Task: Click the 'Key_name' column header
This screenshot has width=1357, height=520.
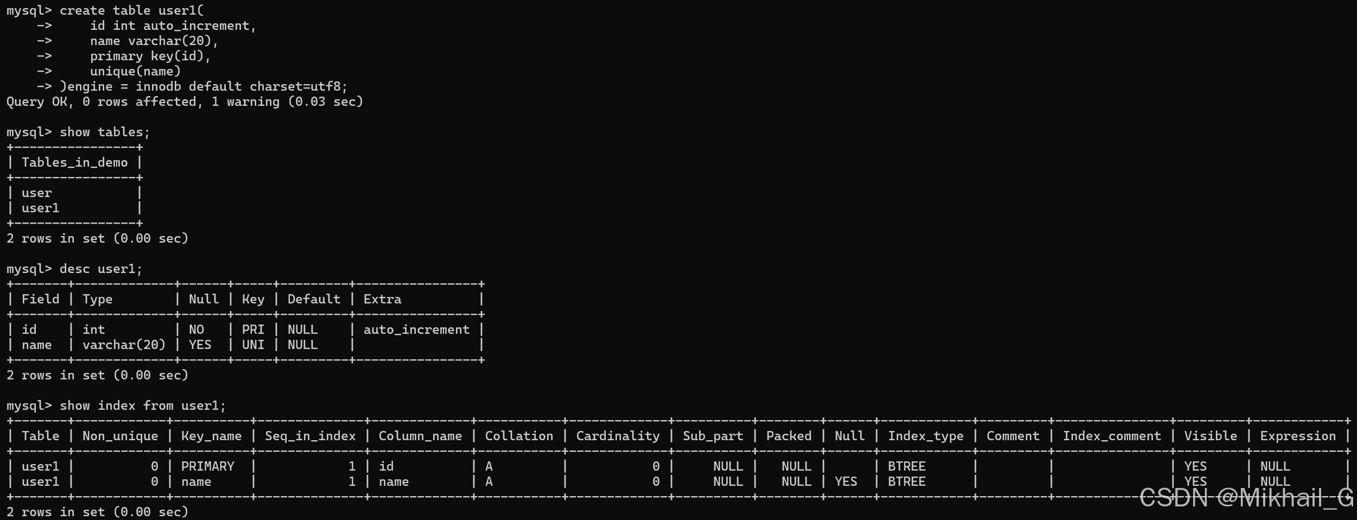Action: [x=211, y=436]
